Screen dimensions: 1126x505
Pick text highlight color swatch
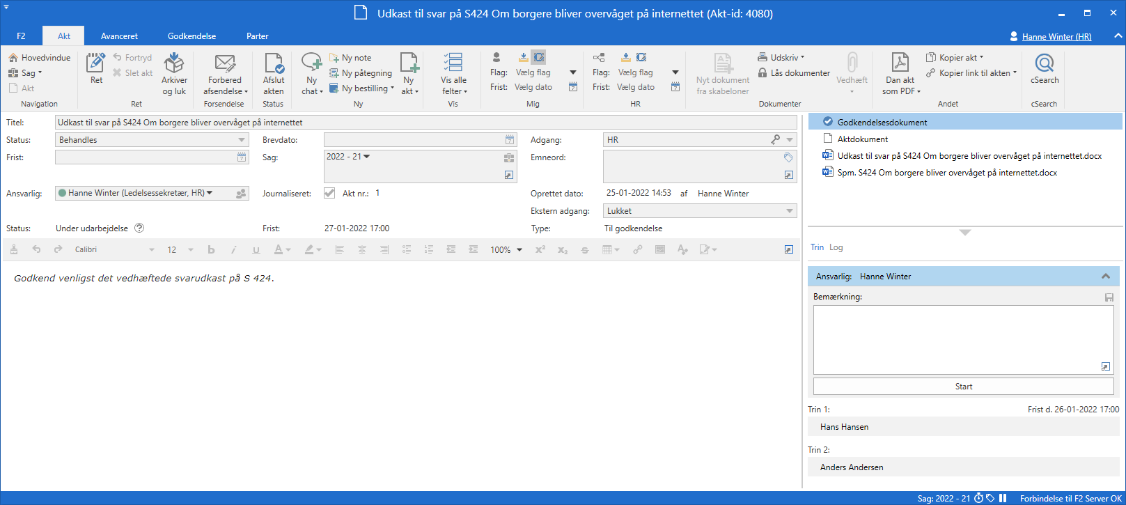(x=309, y=249)
